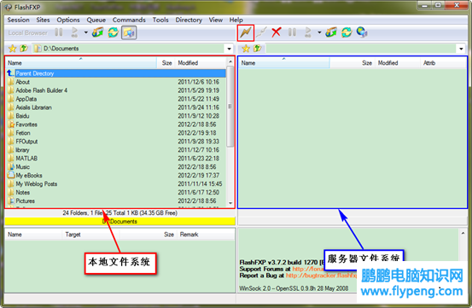
Task: Click the right pane up-folder icon
Action: pyautogui.click(x=258, y=49)
